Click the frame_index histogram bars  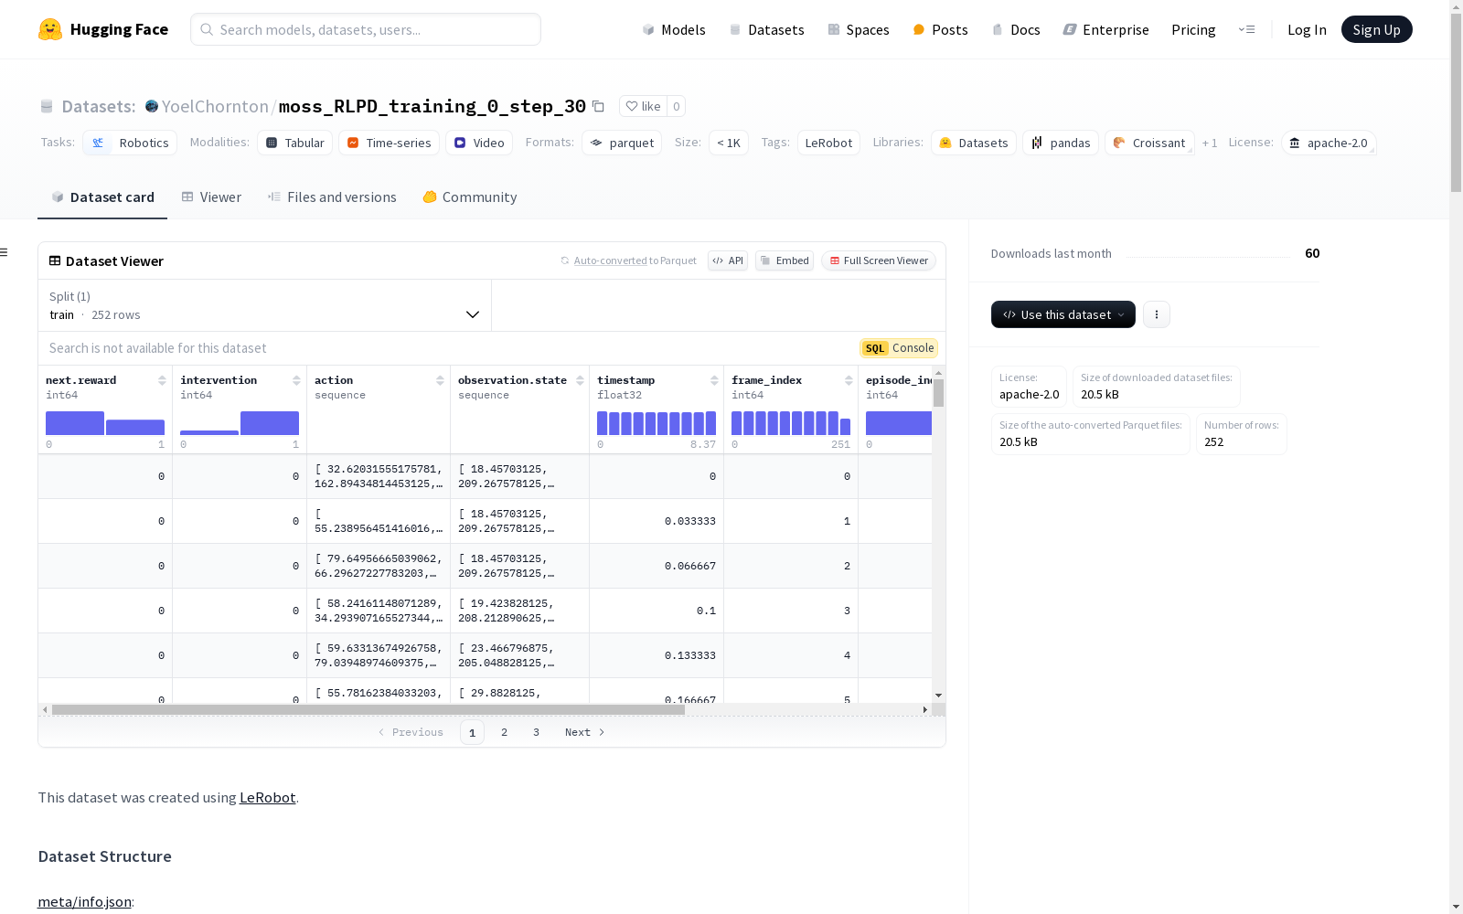click(791, 423)
